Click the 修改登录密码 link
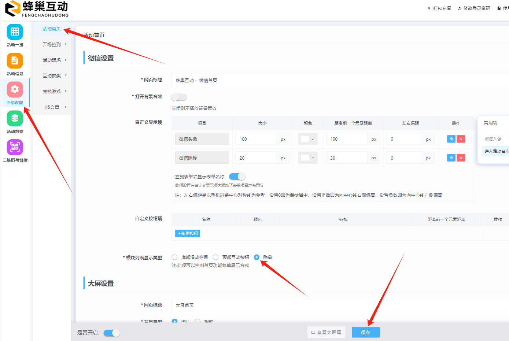 [x=474, y=8]
